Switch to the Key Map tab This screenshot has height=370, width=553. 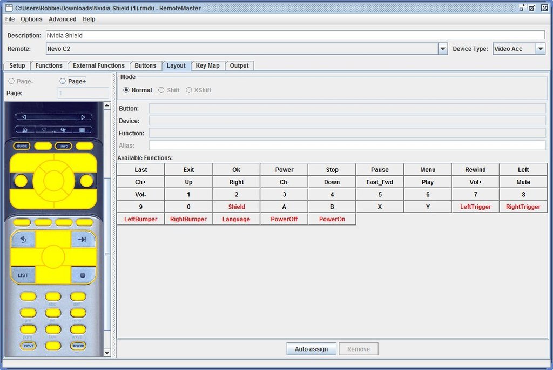[207, 65]
